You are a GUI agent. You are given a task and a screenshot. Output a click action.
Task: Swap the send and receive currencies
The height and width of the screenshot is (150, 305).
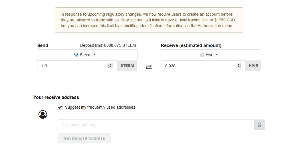tap(149, 67)
